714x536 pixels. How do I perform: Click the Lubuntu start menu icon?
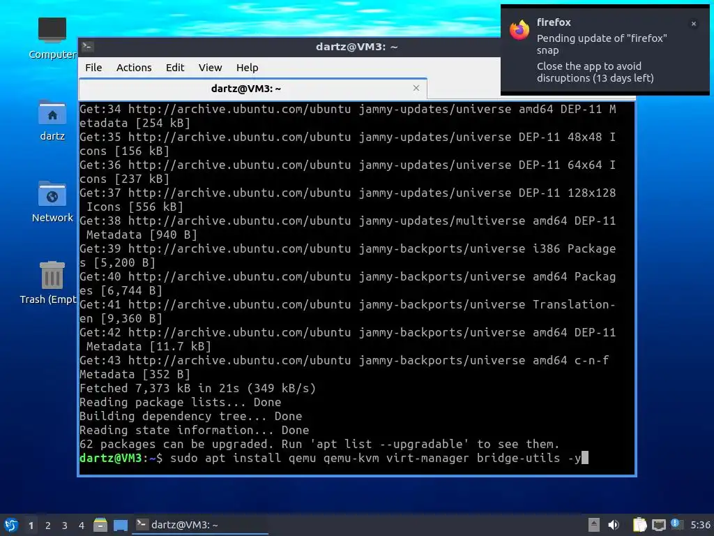11,525
